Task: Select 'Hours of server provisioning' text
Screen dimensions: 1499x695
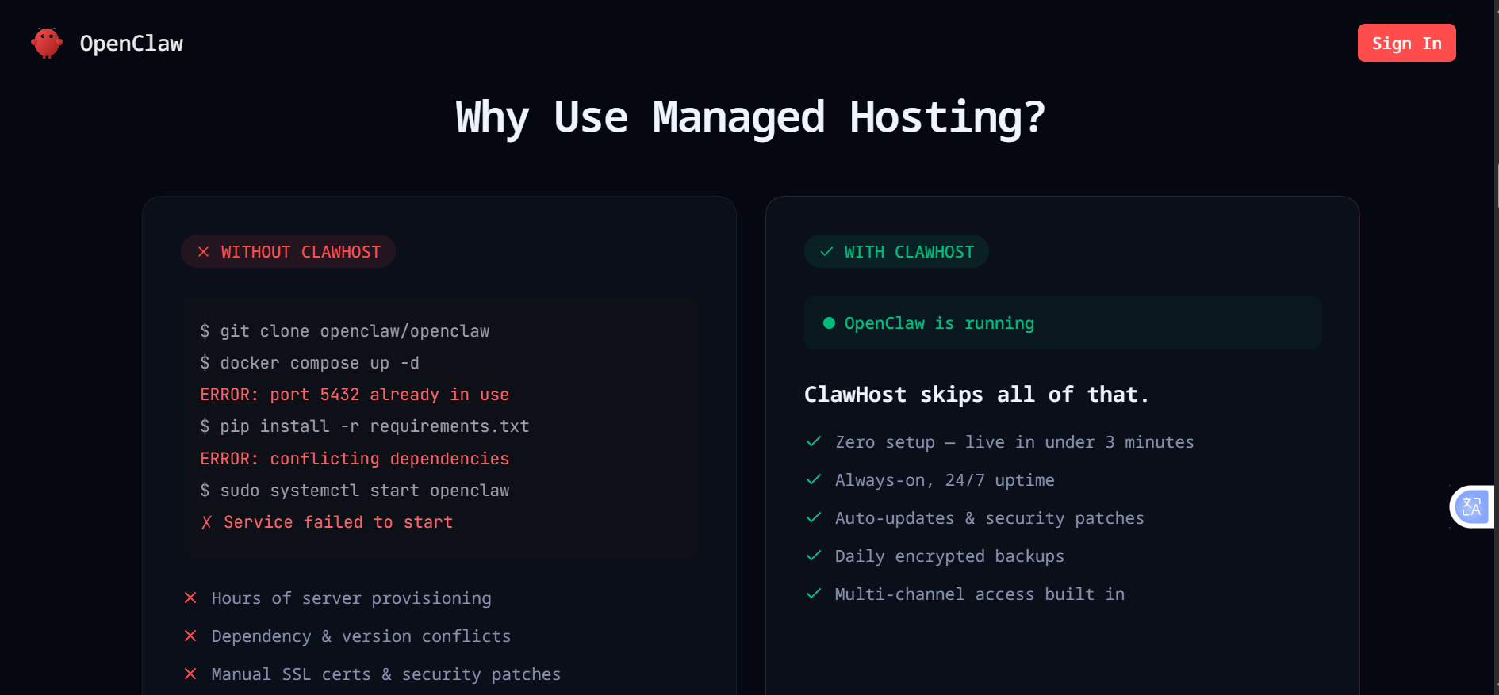Action: click(x=351, y=598)
